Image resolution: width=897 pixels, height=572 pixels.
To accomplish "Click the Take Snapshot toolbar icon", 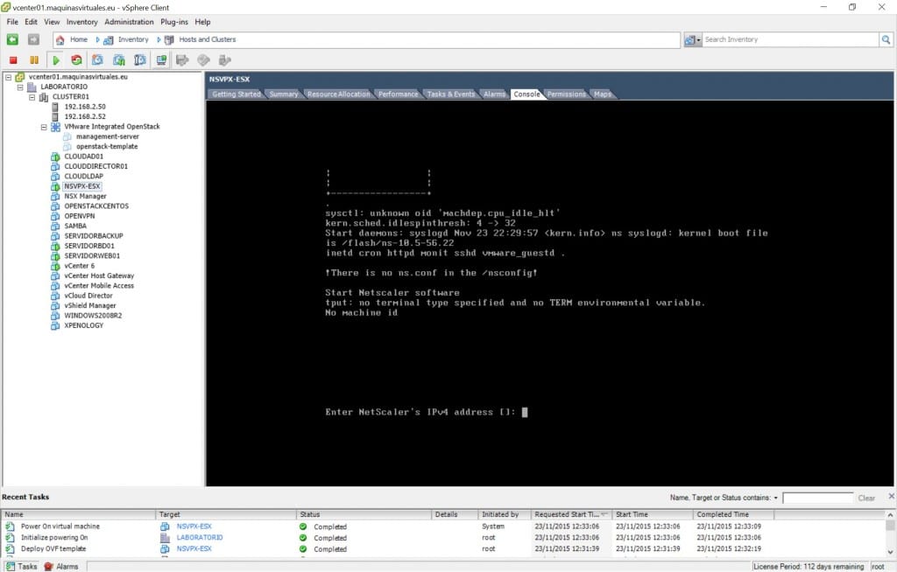I will 97,60.
